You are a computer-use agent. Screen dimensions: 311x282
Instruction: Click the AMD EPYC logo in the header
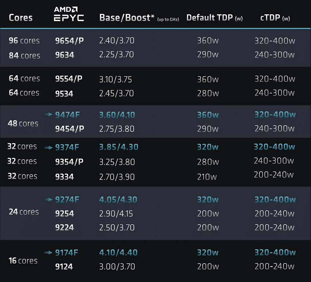(x=69, y=14)
